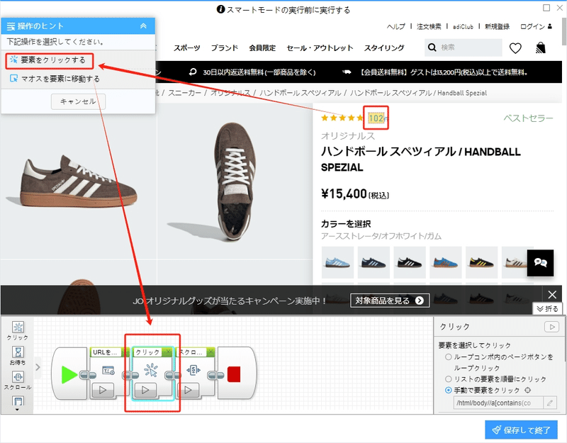Viewport: 567px width, 443px height.
Task: Remove the クリック step with its X
Action: (168, 352)
